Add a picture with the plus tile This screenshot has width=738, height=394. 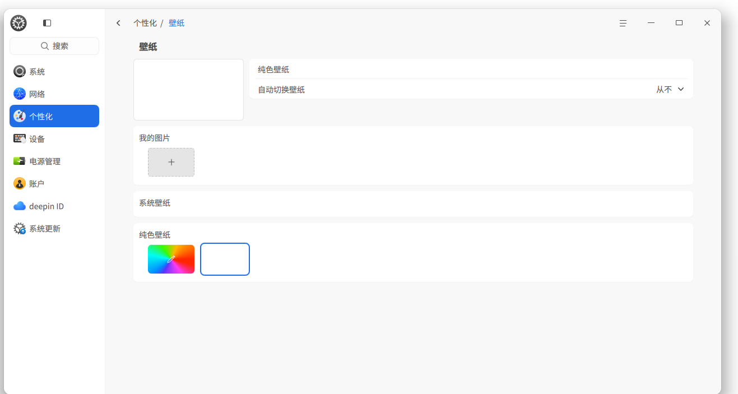click(171, 162)
